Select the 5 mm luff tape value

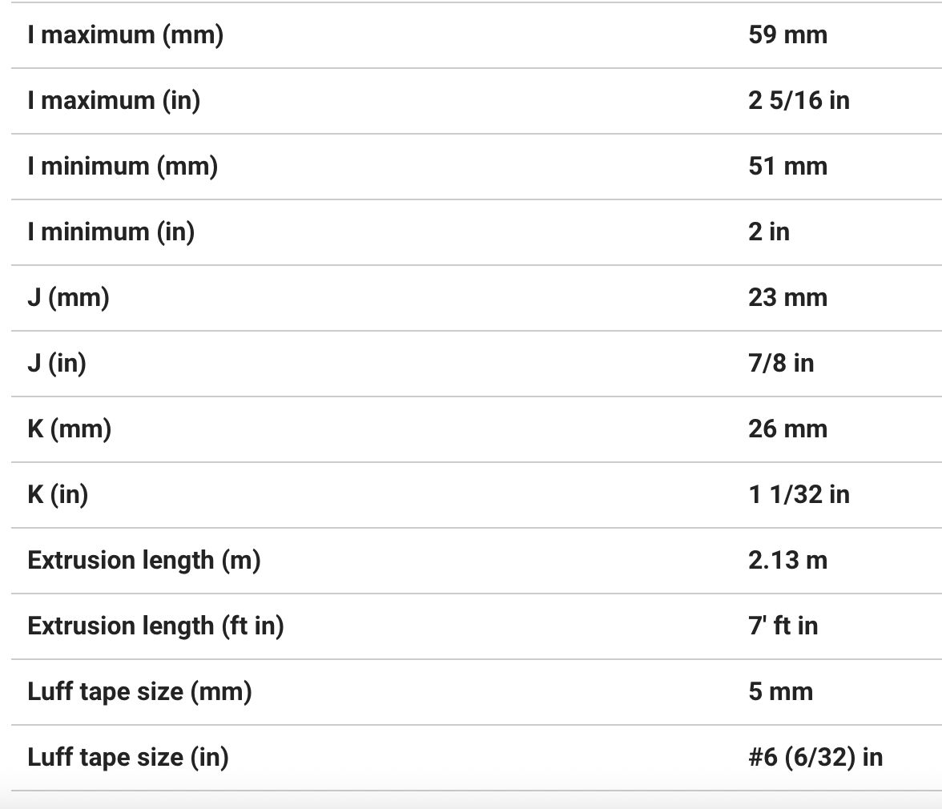click(x=780, y=692)
